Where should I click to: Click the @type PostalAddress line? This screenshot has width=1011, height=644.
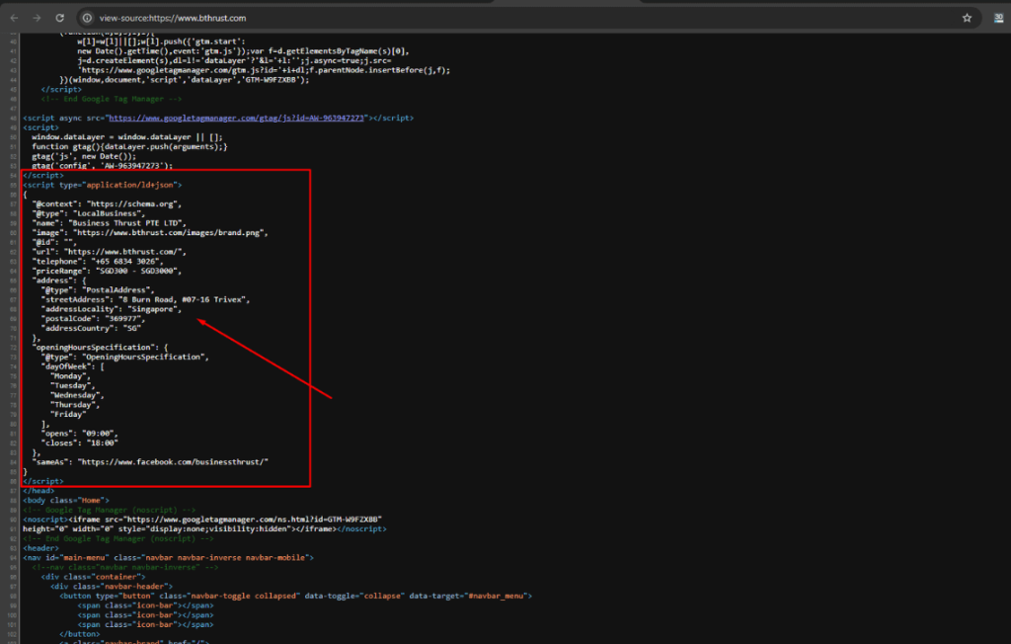pos(98,289)
